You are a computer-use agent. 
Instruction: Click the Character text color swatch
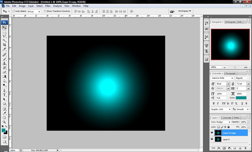click(241, 98)
